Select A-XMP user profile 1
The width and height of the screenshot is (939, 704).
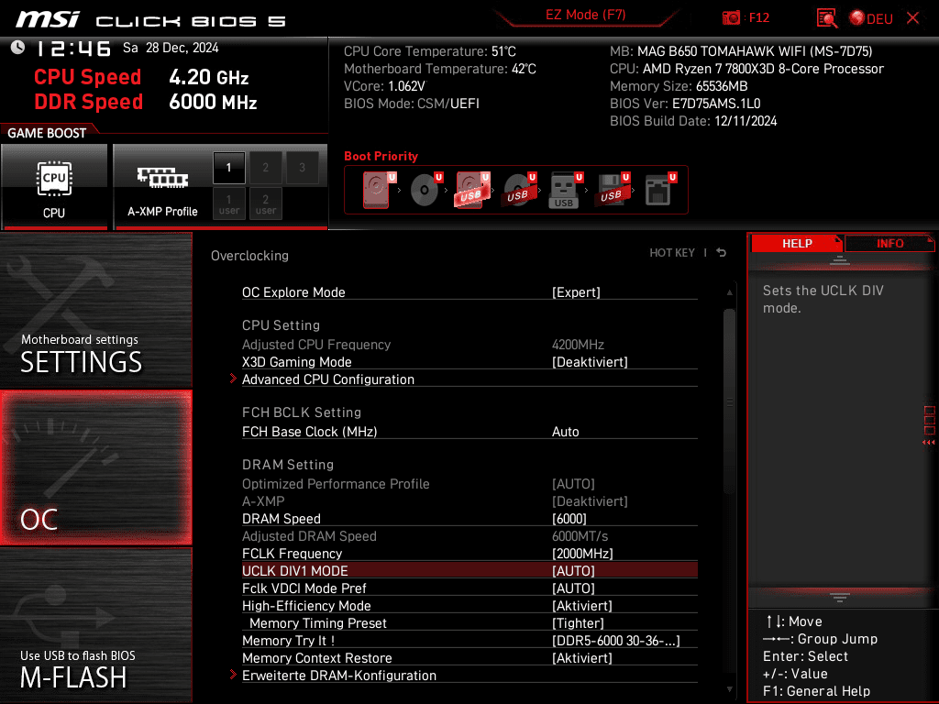click(228, 203)
